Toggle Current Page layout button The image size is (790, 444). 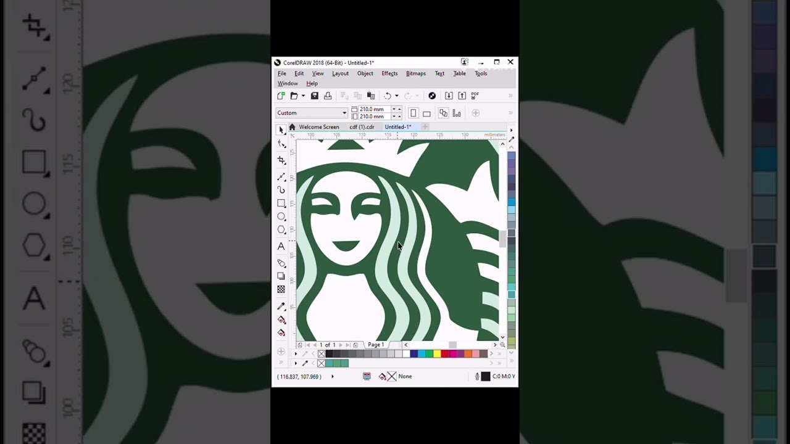coord(457,113)
